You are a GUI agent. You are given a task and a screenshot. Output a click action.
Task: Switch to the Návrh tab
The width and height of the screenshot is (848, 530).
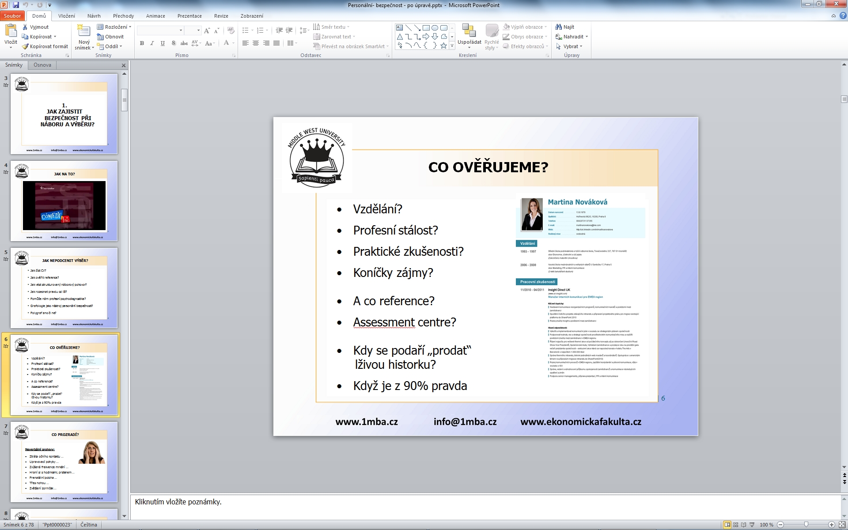[94, 16]
